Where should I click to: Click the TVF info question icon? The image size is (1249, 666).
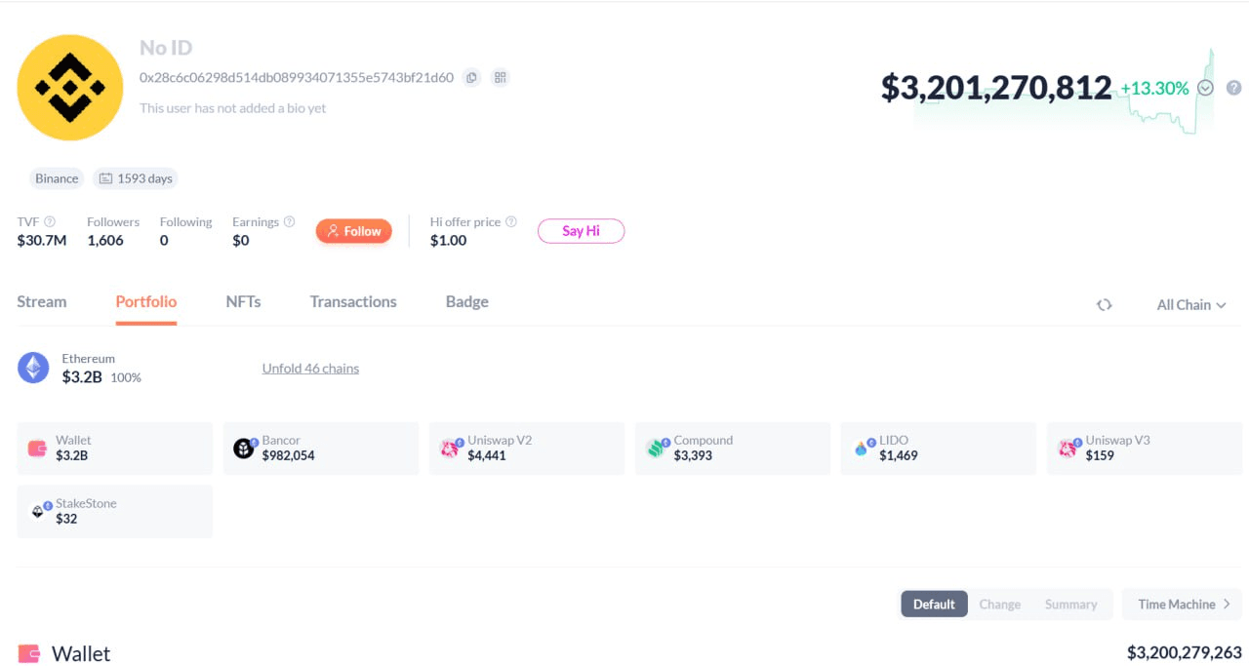[50, 222]
